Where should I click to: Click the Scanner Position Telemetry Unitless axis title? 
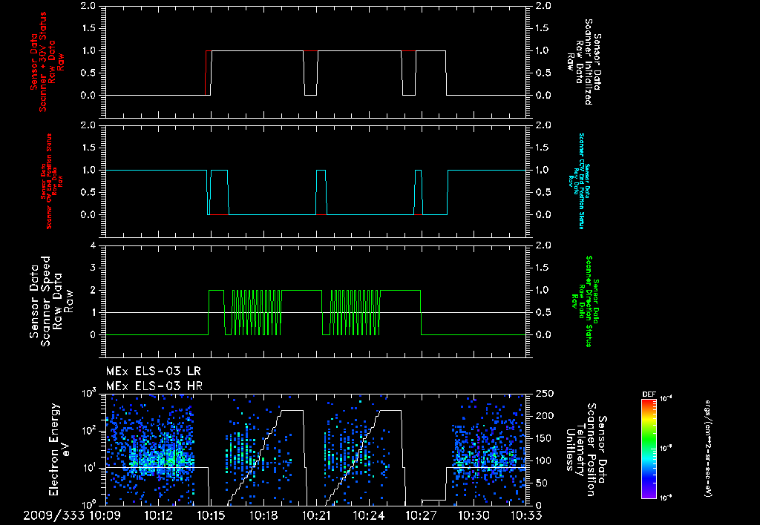click(x=586, y=449)
